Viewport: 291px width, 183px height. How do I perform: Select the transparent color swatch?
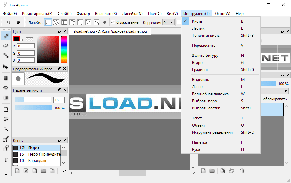[29, 39]
